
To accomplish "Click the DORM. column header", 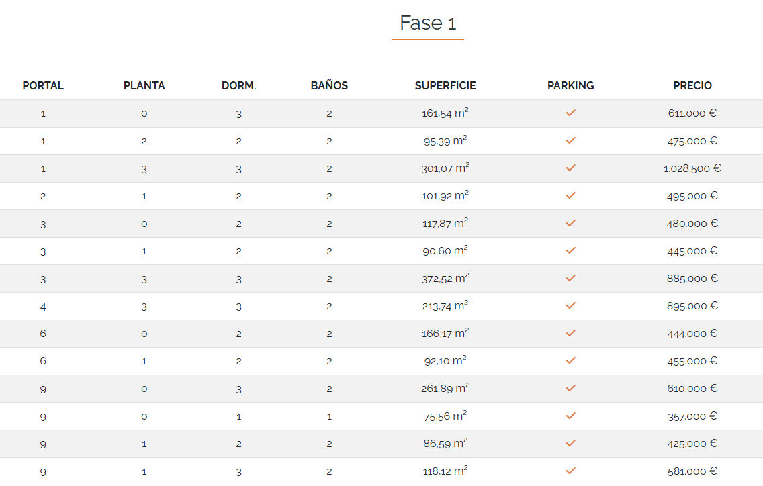I will point(239,86).
